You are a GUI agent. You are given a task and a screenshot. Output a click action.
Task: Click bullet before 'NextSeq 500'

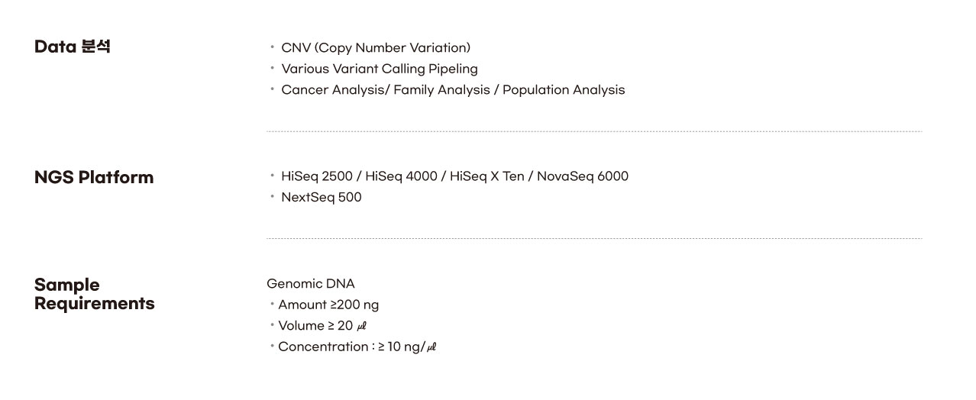click(272, 196)
